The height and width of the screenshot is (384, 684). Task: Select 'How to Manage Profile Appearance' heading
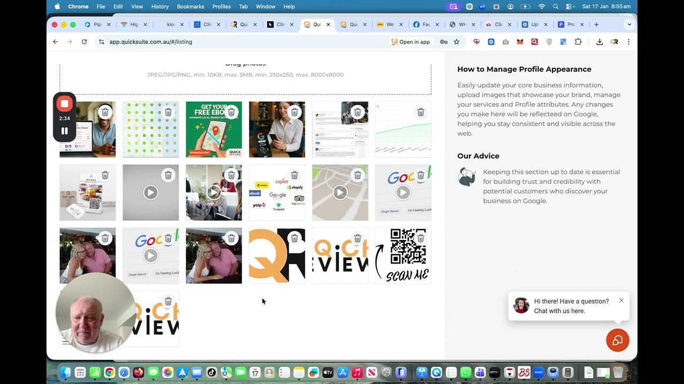524,69
